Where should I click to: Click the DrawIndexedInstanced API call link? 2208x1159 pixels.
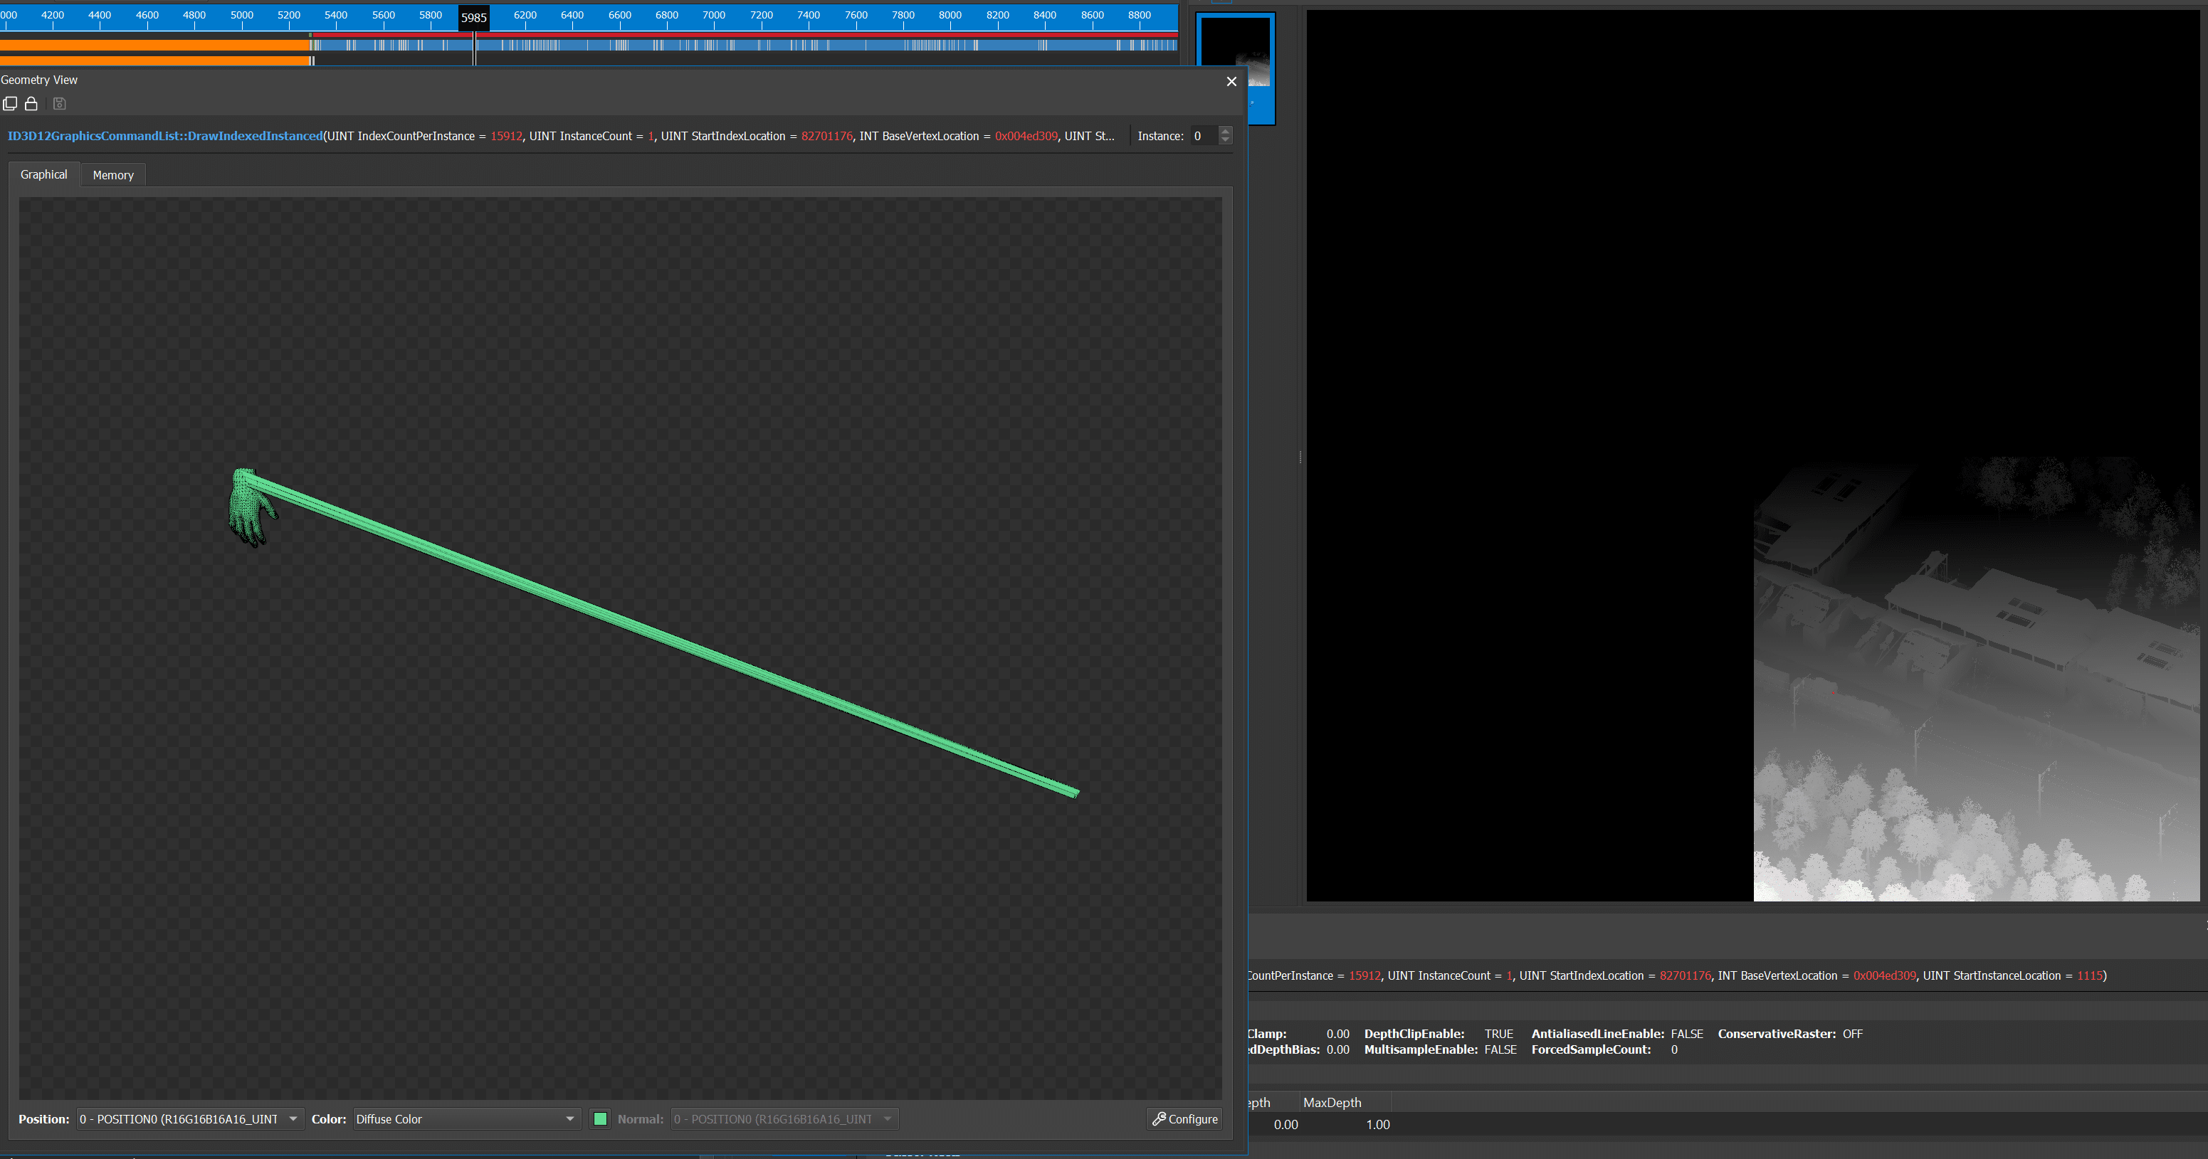tap(164, 135)
